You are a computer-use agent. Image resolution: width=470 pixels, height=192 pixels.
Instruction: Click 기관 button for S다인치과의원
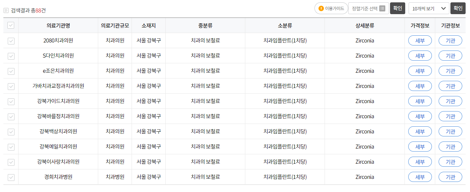coord(450,56)
